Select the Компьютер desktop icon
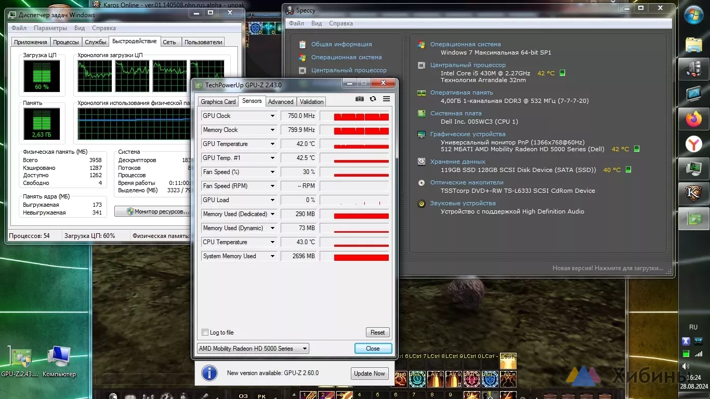 pyautogui.click(x=59, y=362)
